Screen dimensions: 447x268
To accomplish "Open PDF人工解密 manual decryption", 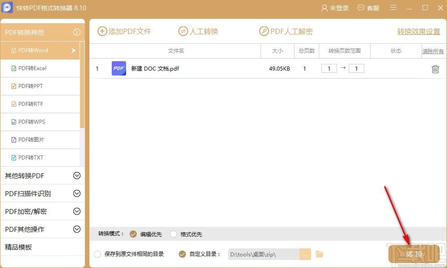I will pyautogui.click(x=286, y=31).
